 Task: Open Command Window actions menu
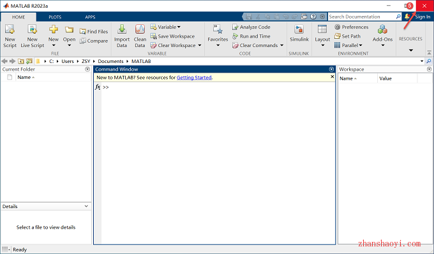(x=331, y=69)
